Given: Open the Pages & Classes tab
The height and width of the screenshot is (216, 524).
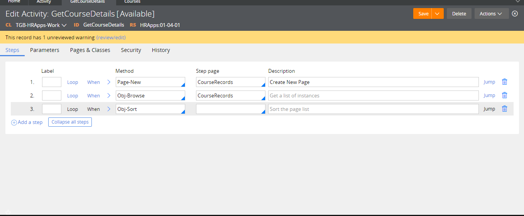Looking at the screenshot, I should click(x=90, y=50).
